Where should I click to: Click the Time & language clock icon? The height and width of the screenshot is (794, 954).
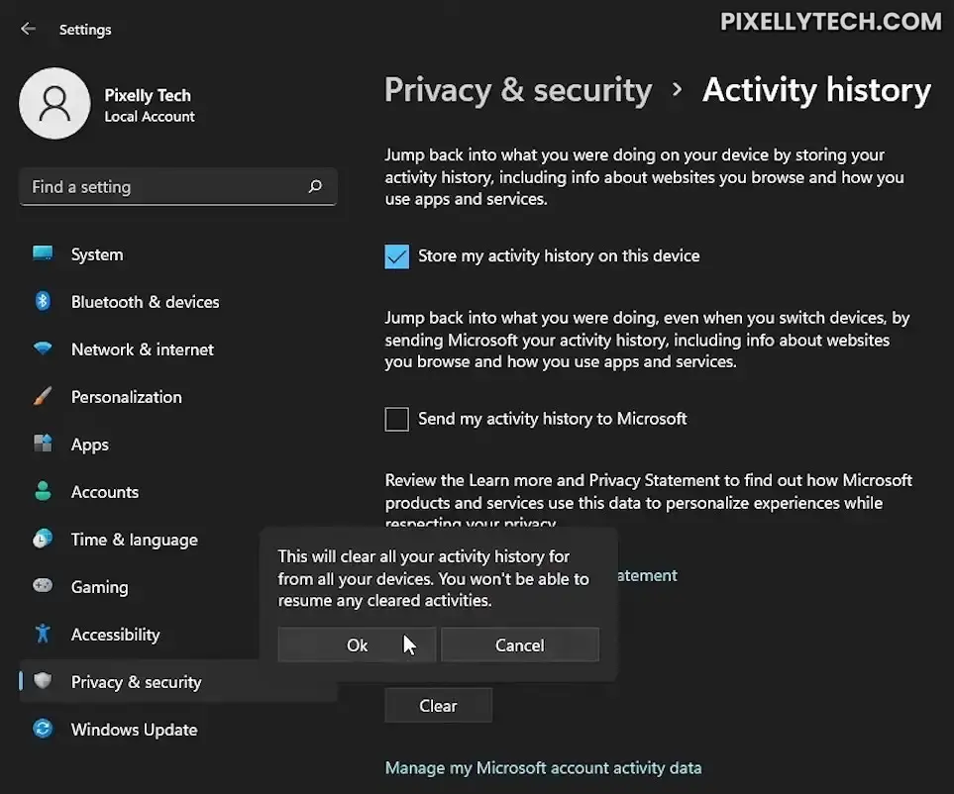click(43, 539)
